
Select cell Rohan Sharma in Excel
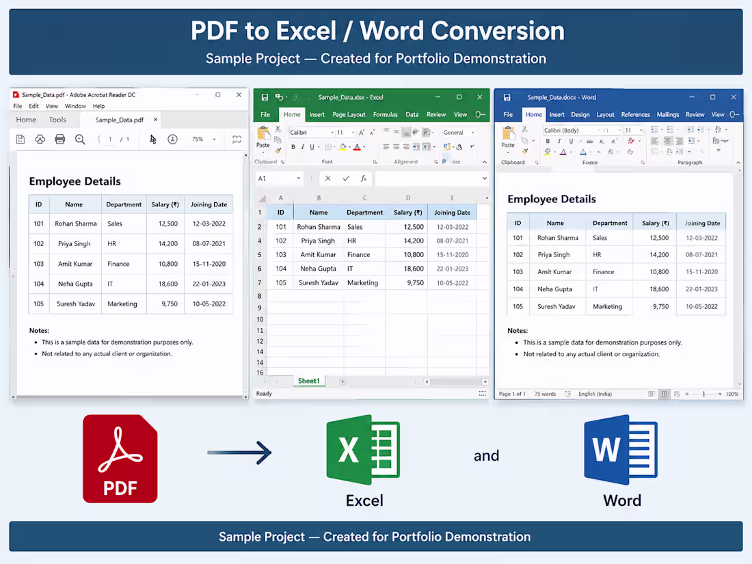[319, 227]
